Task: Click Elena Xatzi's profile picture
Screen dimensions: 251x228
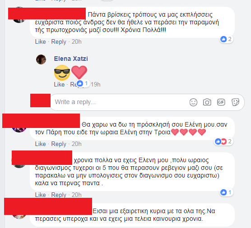Action: click(41, 59)
